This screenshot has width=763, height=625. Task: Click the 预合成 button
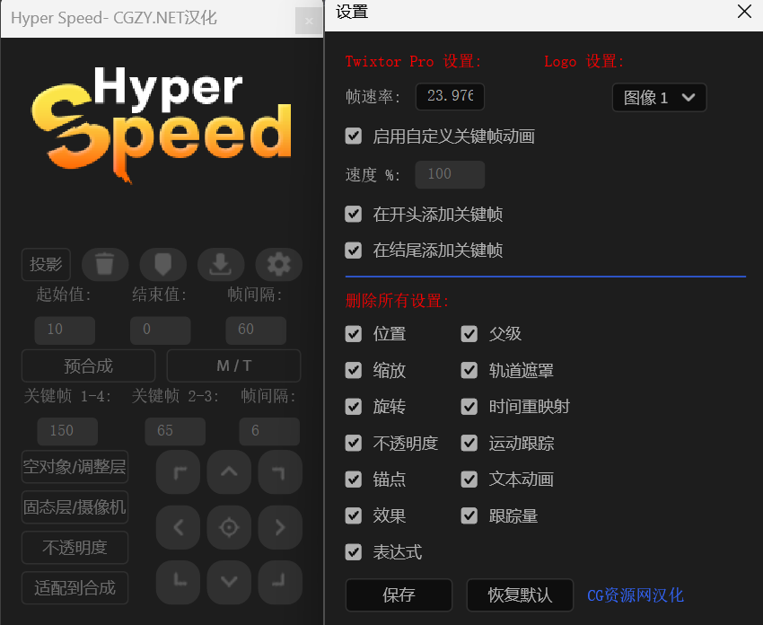pos(88,365)
